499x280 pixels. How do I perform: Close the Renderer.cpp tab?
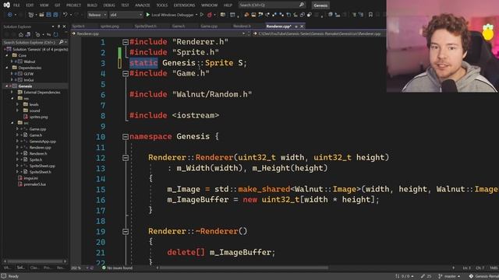click(x=302, y=26)
